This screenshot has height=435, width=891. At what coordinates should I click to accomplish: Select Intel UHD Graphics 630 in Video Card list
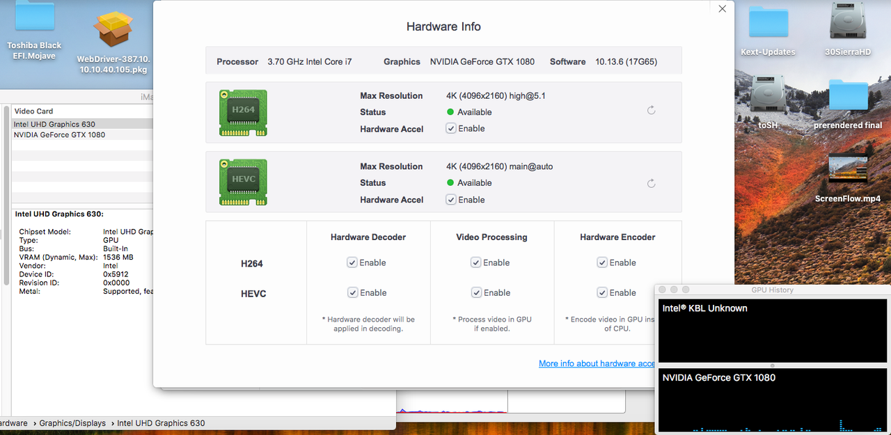82,124
